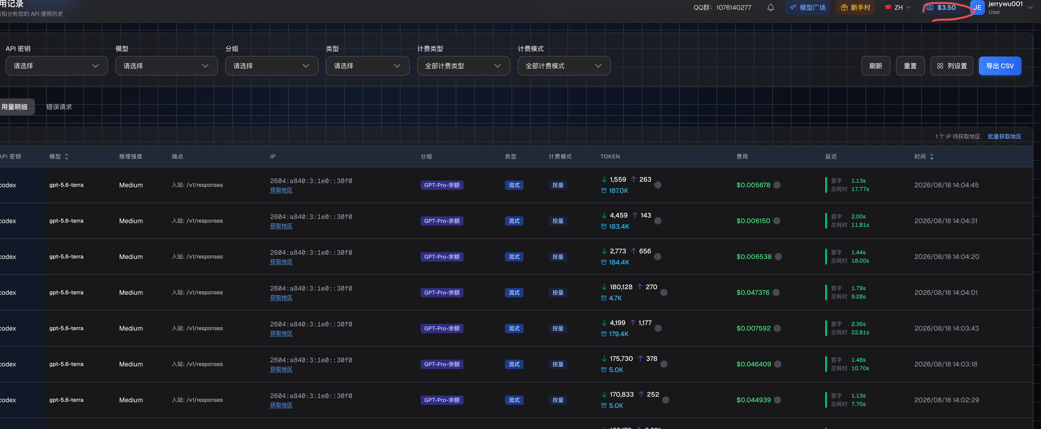
Task: Sort by the 时间 column arrows
Action: point(931,157)
